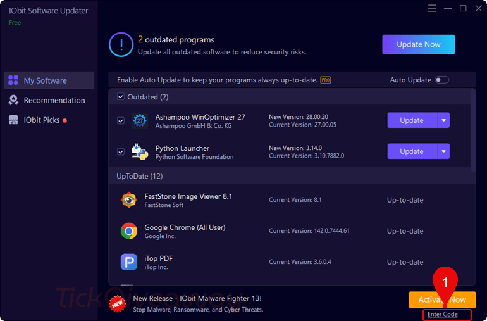Viewport: 487px width, 321px height.
Task: Update Ashampoo WinOptimizer 27
Action: 412,120
